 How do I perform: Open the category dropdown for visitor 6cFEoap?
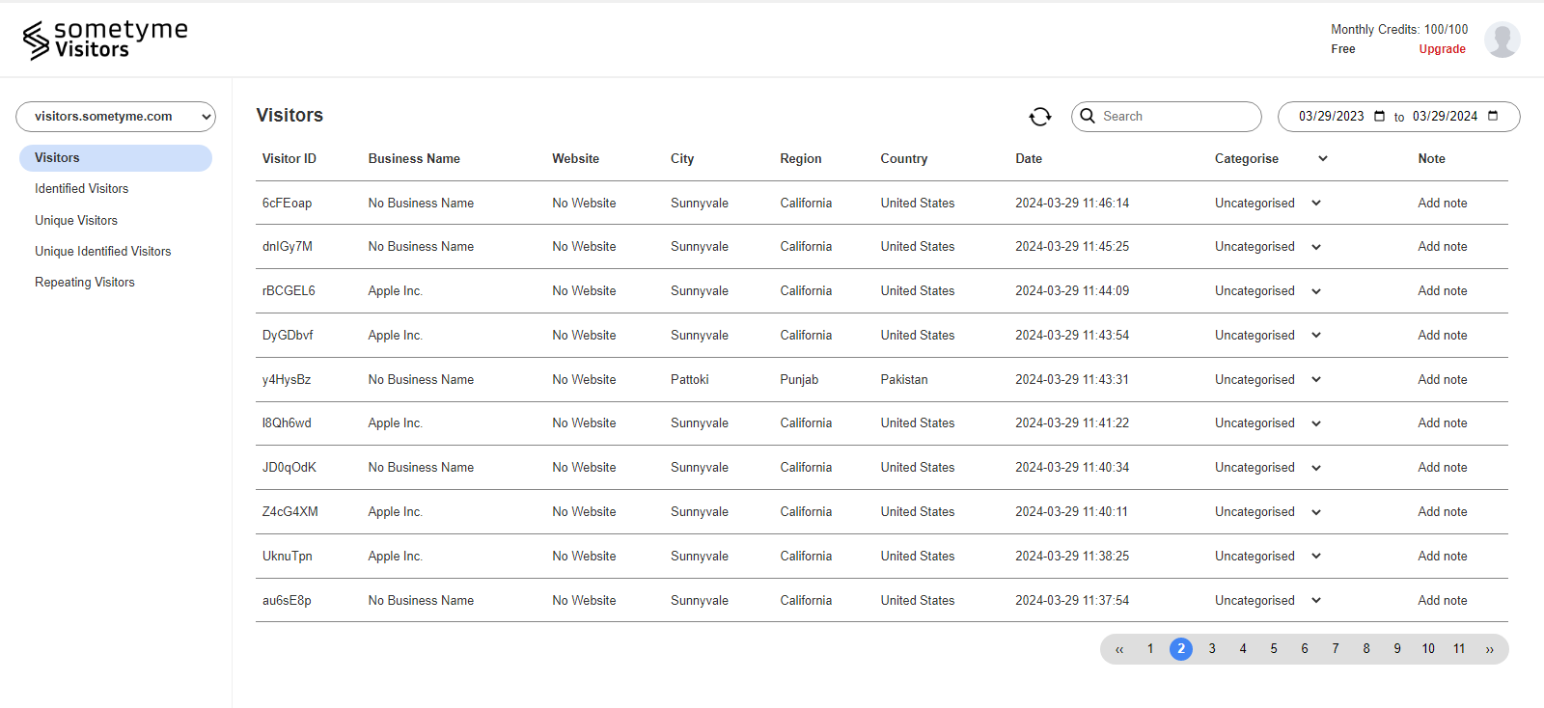point(1316,204)
